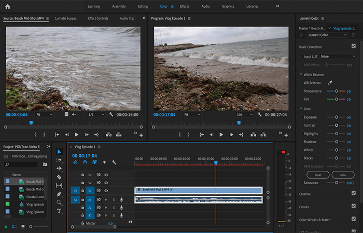
Task: Select the Type tool
Action: pyautogui.click(x=59, y=211)
